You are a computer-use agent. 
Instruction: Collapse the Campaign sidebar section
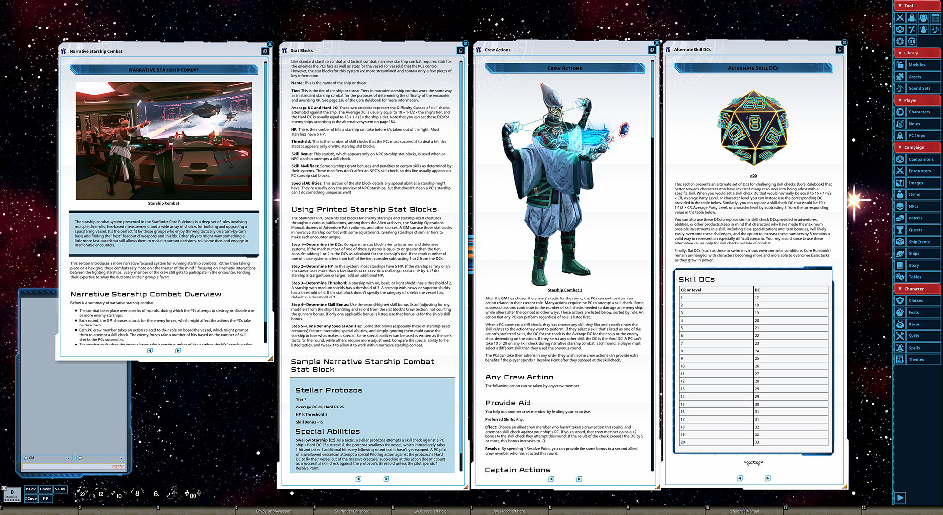tap(900, 147)
